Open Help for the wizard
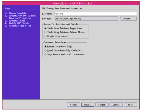This screenshot has width=147, height=110. pos(130,105)
